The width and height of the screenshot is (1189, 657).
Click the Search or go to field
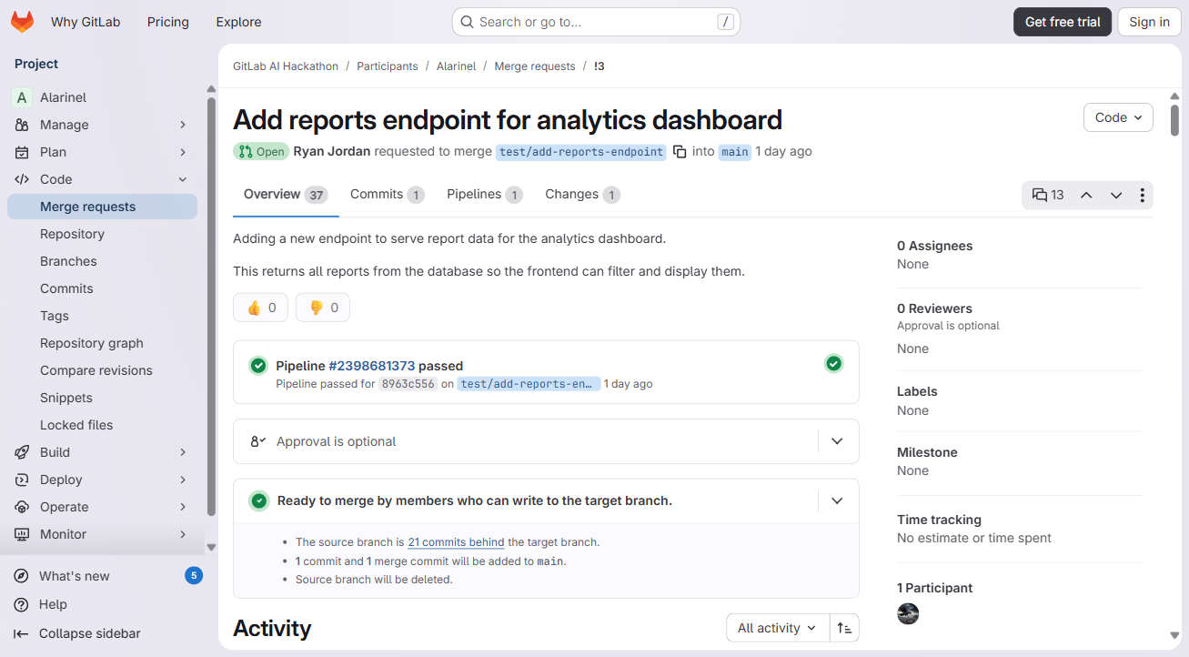click(x=596, y=22)
